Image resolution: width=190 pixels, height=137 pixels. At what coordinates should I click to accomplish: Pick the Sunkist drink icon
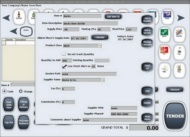[179, 35]
